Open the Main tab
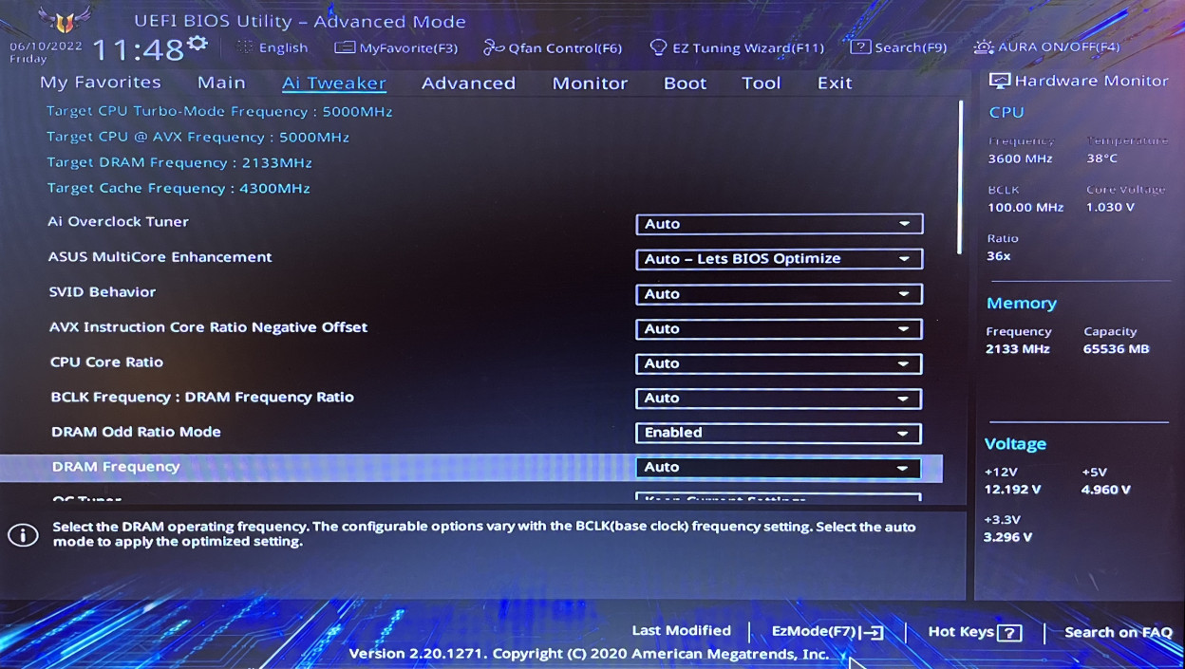 point(221,83)
